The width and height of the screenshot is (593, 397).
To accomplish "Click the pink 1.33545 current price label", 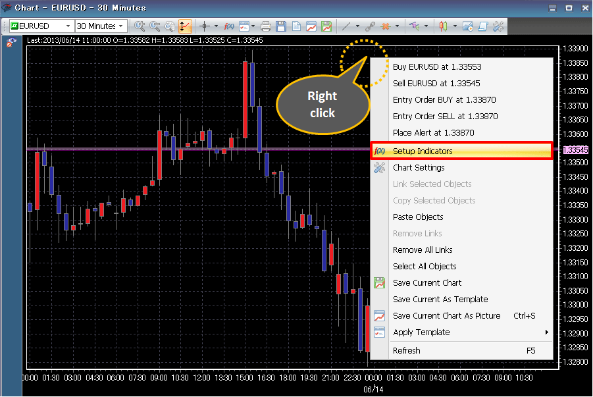I will (x=576, y=150).
